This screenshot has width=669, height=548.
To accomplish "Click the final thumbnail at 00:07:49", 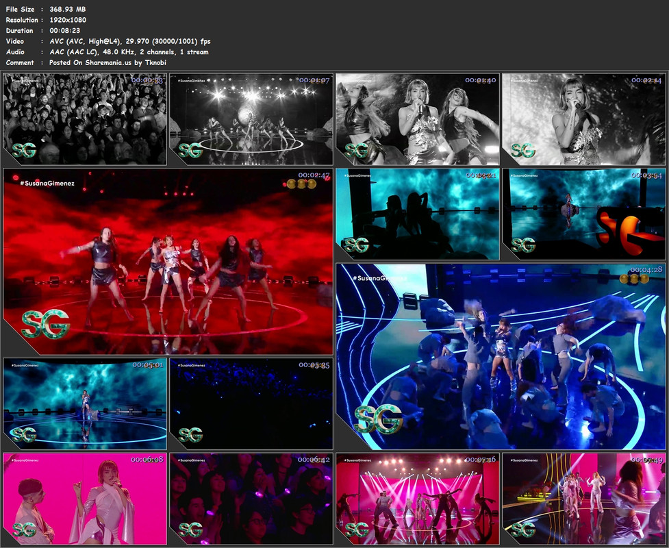I will 584,499.
